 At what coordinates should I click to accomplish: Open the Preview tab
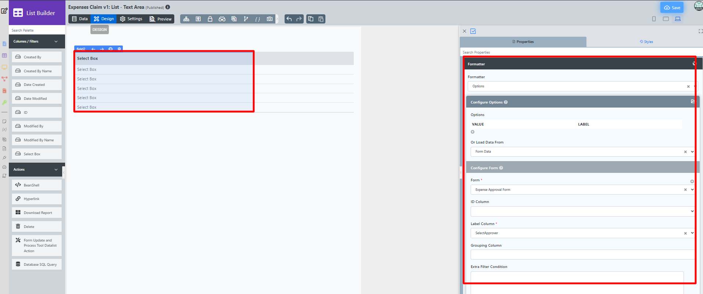tap(161, 19)
